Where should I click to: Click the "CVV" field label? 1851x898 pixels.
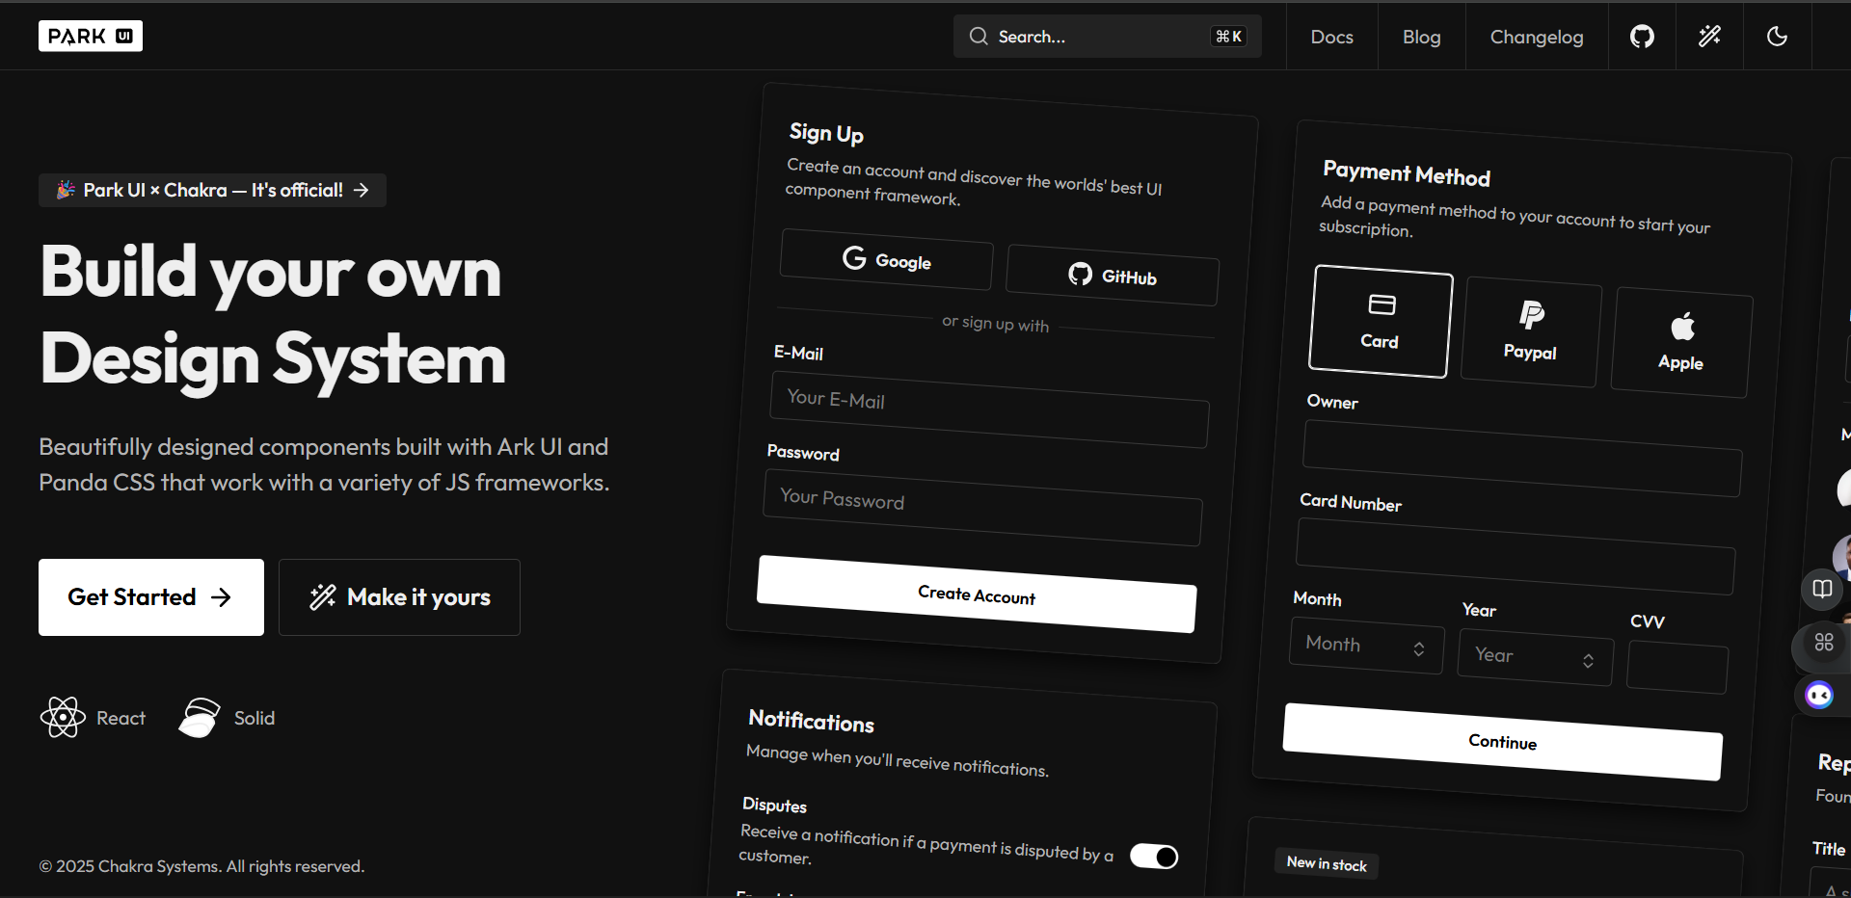click(1648, 621)
